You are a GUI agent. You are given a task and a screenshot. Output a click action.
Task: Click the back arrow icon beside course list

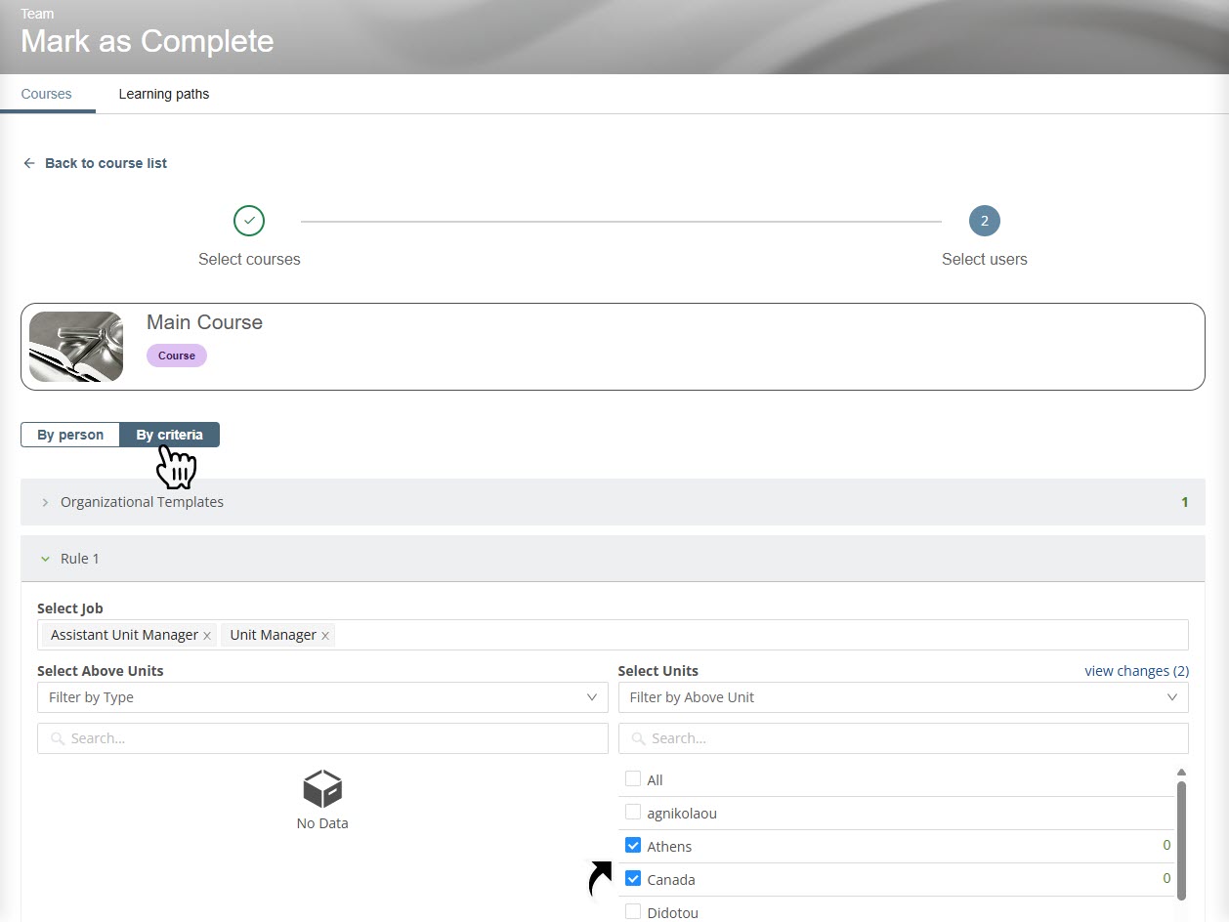coord(29,163)
